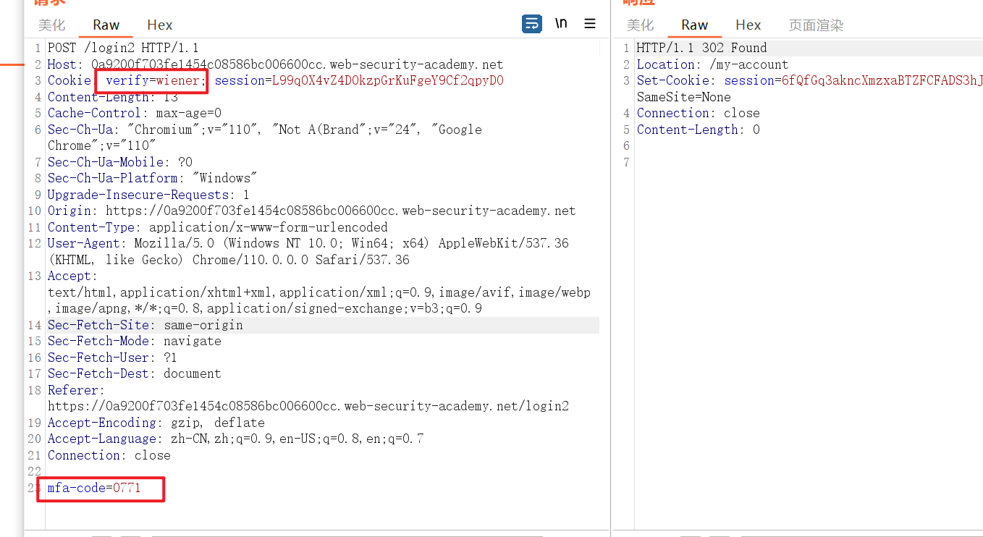Click the Accept-Language header line
This screenshot has height=537, width=983.
[x=236, y=439]
